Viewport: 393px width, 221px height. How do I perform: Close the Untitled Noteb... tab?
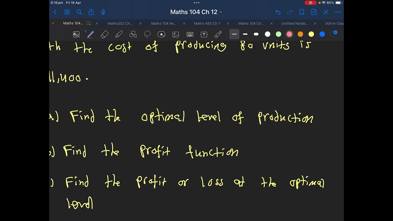[x=271, y=23]
